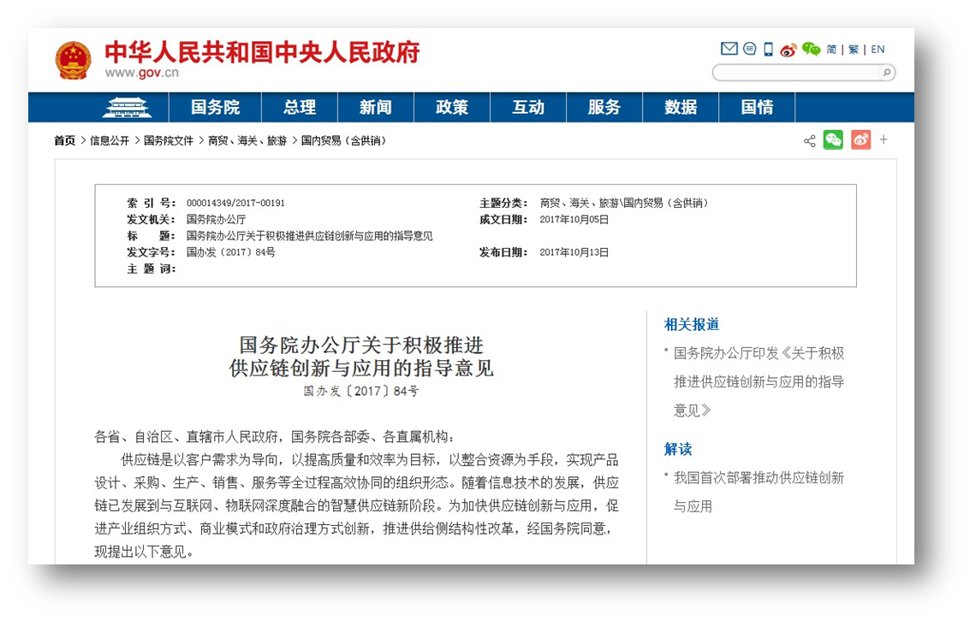Click the 解读 sidebar heading
Screen dimensions: 970x620
[x=678, y=449]
